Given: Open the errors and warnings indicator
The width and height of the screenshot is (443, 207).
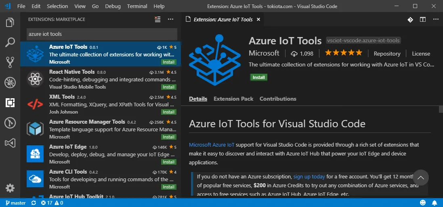Looking at the screenshot, I should 52,203.
